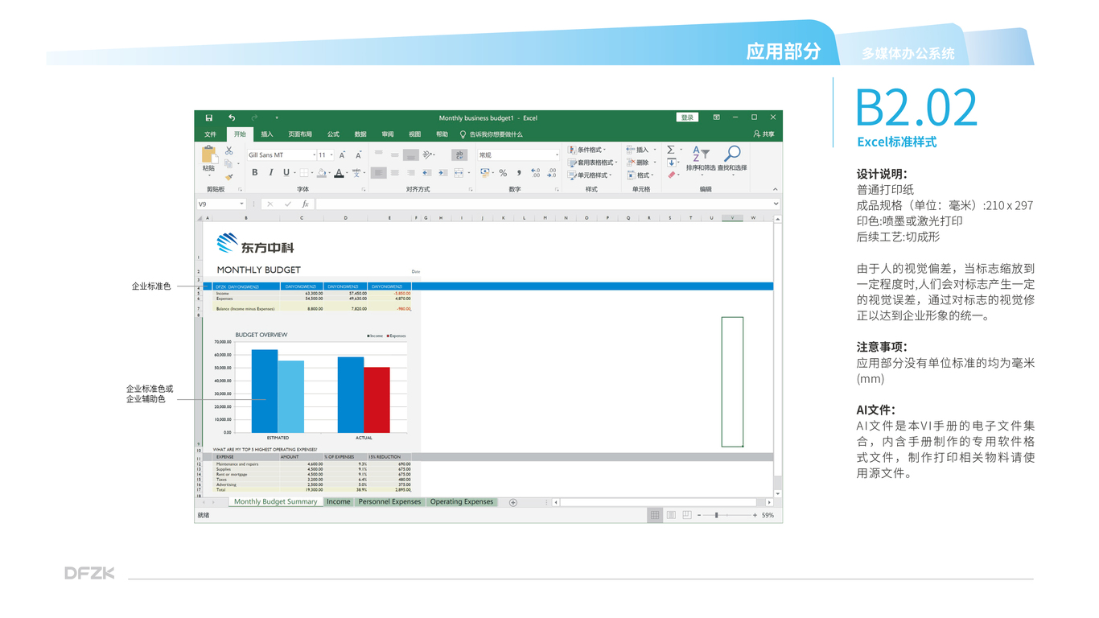1099x618 pixels.
Task: Toggle align text left
Action: point(378,172)
